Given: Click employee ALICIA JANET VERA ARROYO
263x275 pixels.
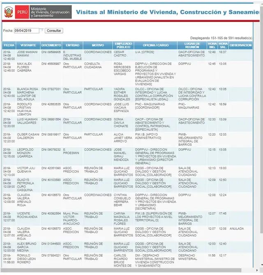Looking at the screenshot, I should pyautogui.click(x=123, y=138).
